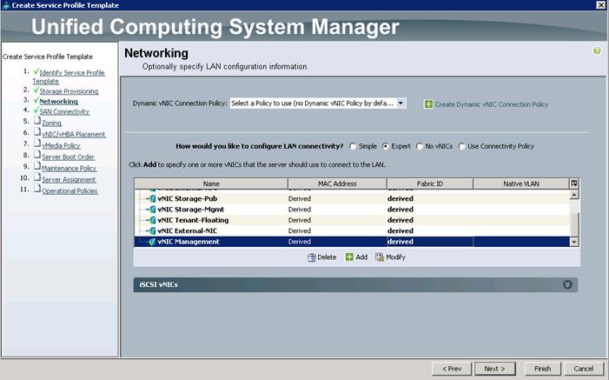
Task: Close the Create Service Profile Template window
Action: tap(600, 5)
